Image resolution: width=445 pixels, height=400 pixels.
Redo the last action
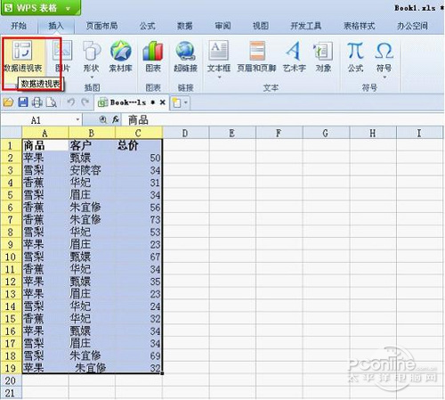(x=85, y=102)
